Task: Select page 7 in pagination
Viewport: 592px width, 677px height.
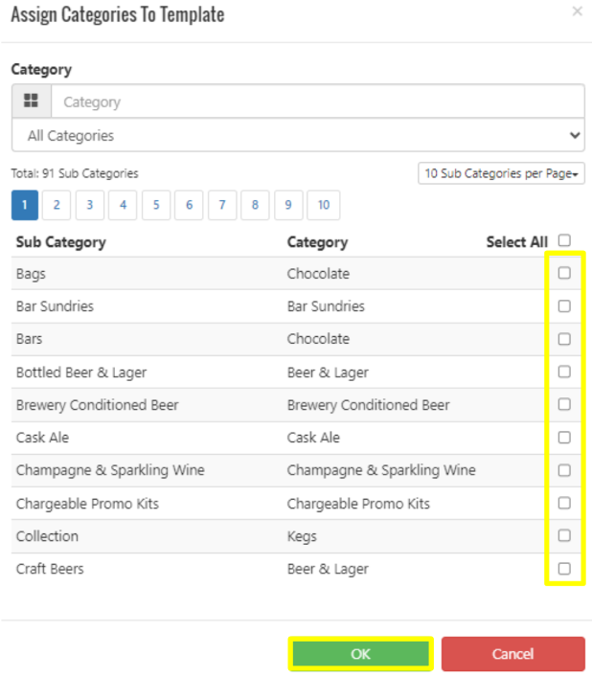Action: tap(222, 205)
